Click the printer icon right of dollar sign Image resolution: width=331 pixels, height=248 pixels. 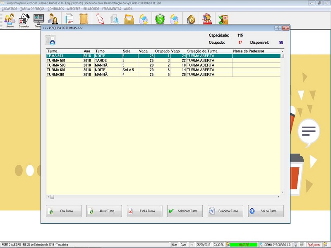[174, 19]
